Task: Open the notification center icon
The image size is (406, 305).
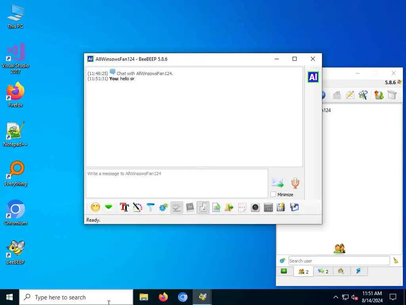Action: click(x=393, y=297)
